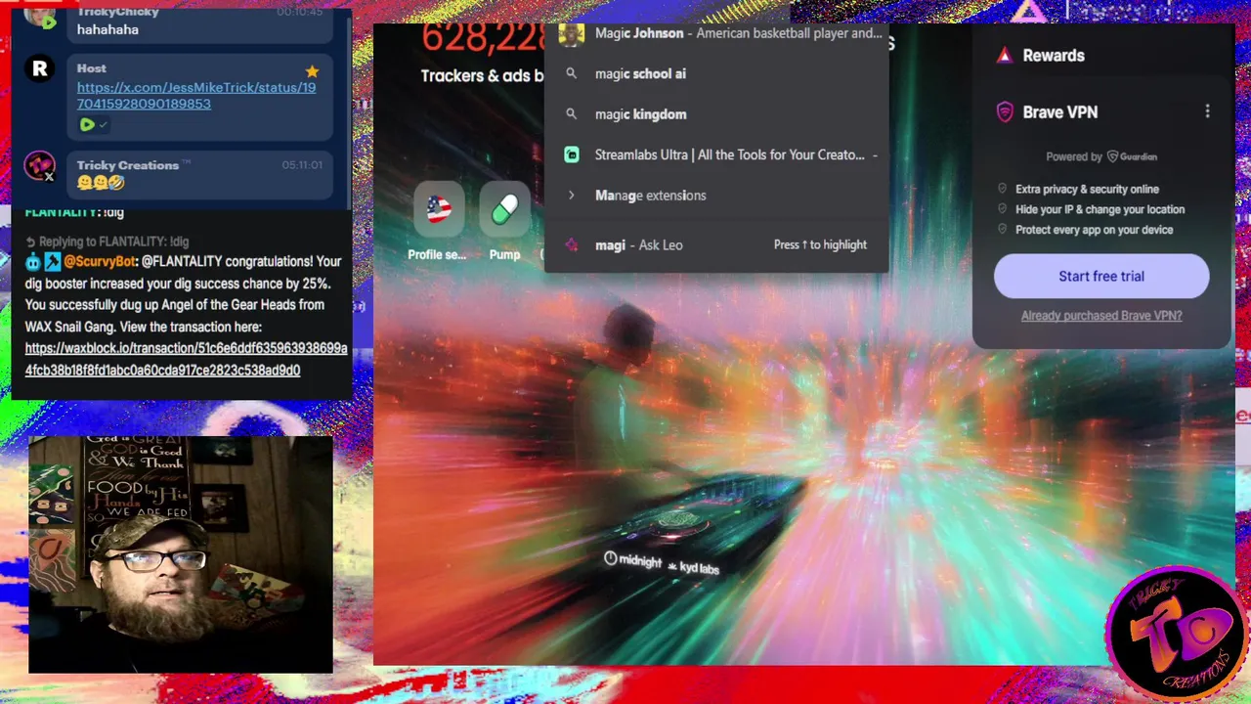Click 'Replying to FLANTALITY: !dig' line
This screenshot has height=704, width=1251.
(x=108, y=242)
